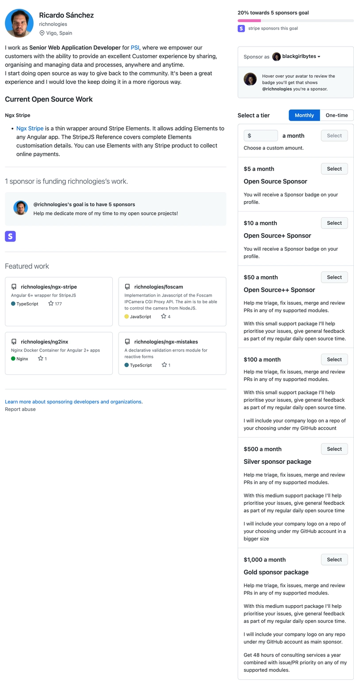Click the star icon showing 177 stars

click(x=51, y=304)
